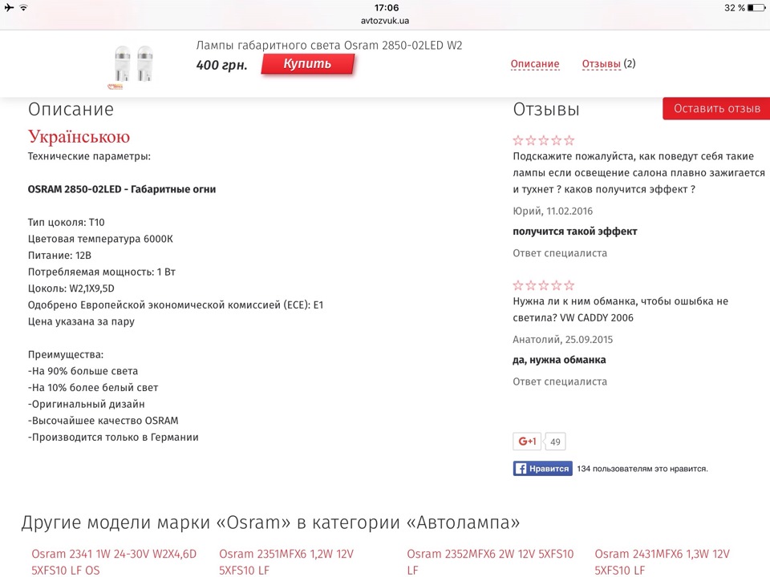Viewport: 770px width, 577px height.
Task: Click the text -Производится только в Германии
Action: pos(113,438)
